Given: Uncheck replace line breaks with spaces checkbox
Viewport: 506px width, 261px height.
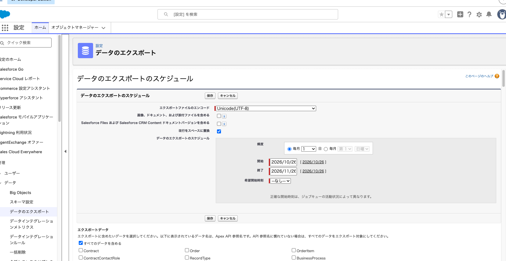Looking at the screenshot, I should coord(219,131).
